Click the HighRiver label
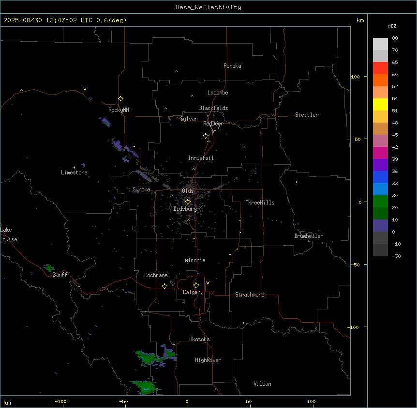The image size is (417, 408). (208, 360)
